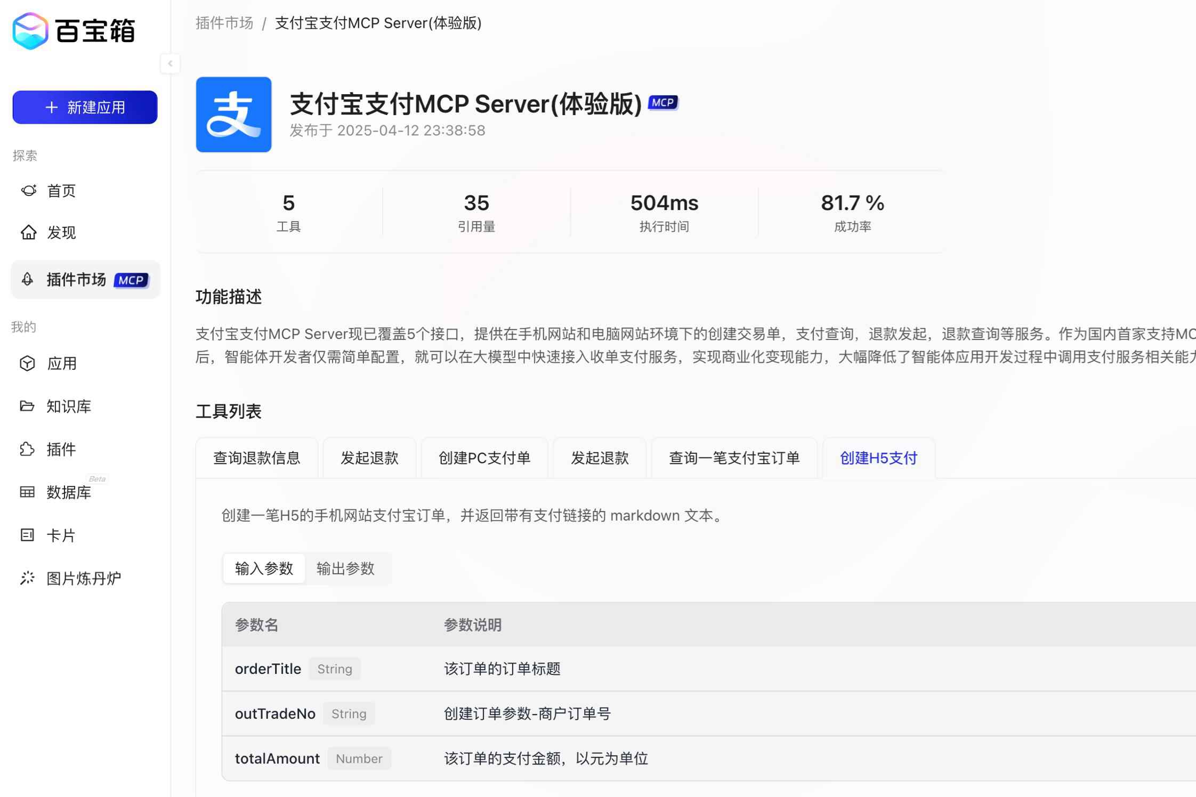The height and width of the screenshot is (797, 1196).
Task: Switch to 输出参数 segment
Action: coord(346,568)
